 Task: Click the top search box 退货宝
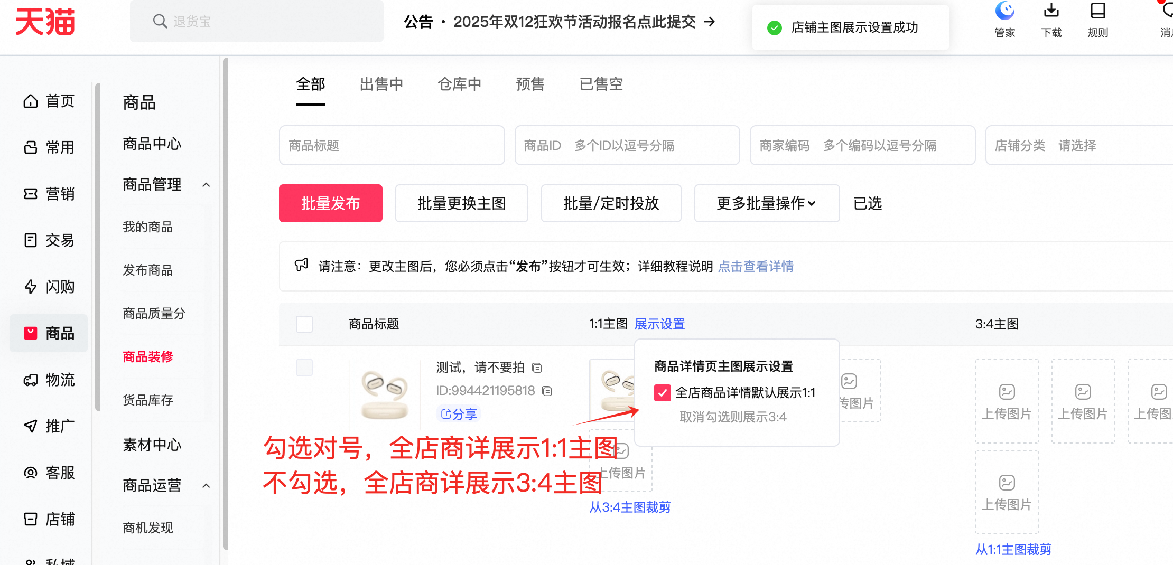click(x=257, y=21)
